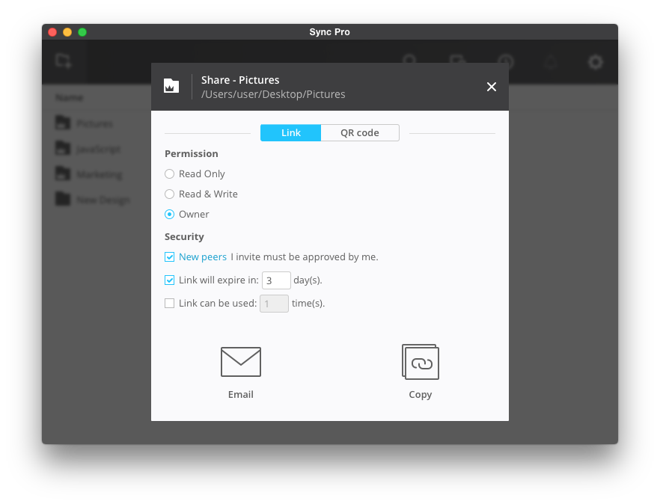The height and width of the screenshot is (504, 660).
Task: Maximize Sync Pro with the green button
Action: pos(82,32)
